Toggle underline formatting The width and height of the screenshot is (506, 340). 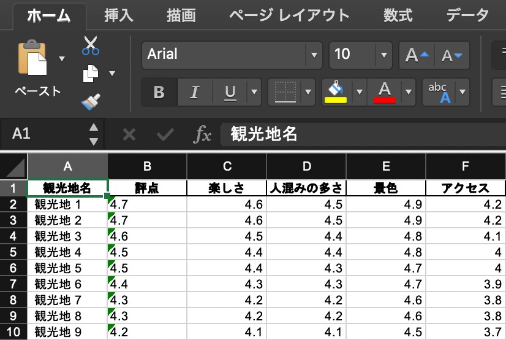click(230, 92)
